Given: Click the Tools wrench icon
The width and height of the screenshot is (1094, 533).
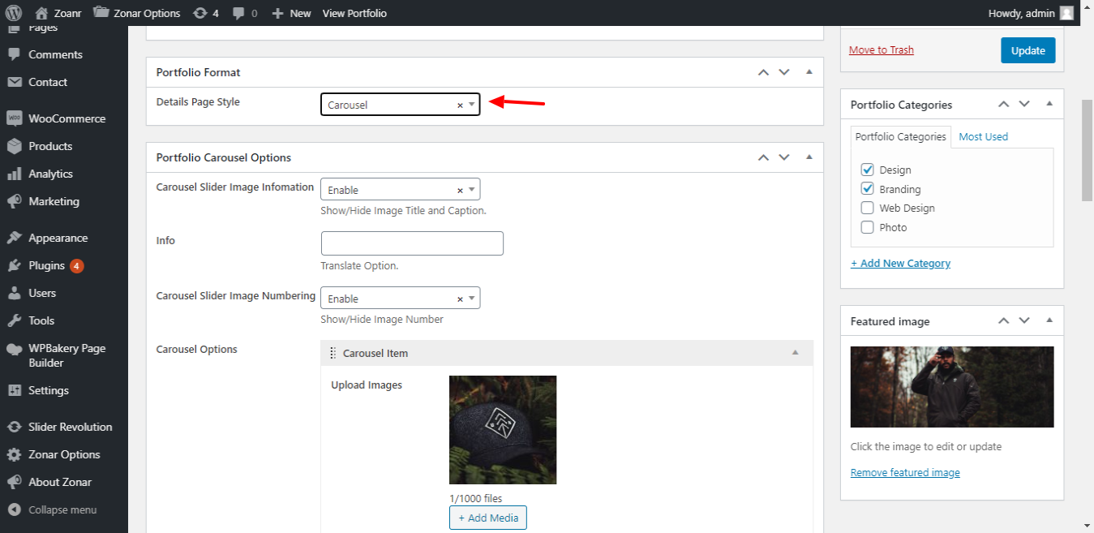Looking at the screenshot, I should [x=14, y=320].
